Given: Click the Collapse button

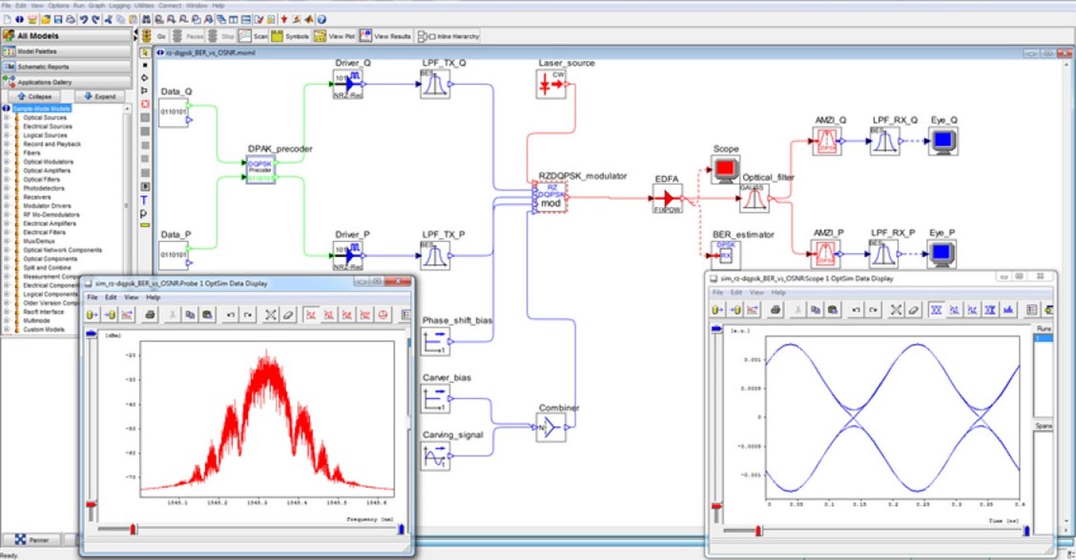Looking at the screenshot, I should 35,97.
